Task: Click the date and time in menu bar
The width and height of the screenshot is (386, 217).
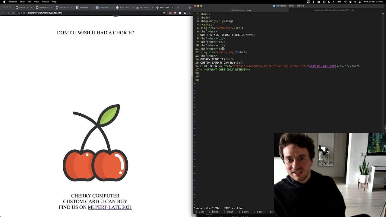Action: [374, 2]
